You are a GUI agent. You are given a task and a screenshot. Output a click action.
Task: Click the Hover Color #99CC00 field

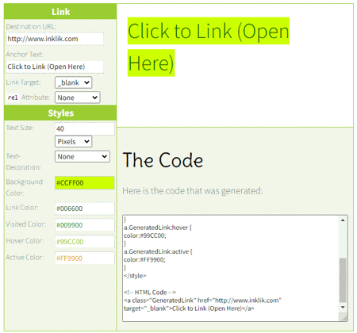click(x=85, y=242)
